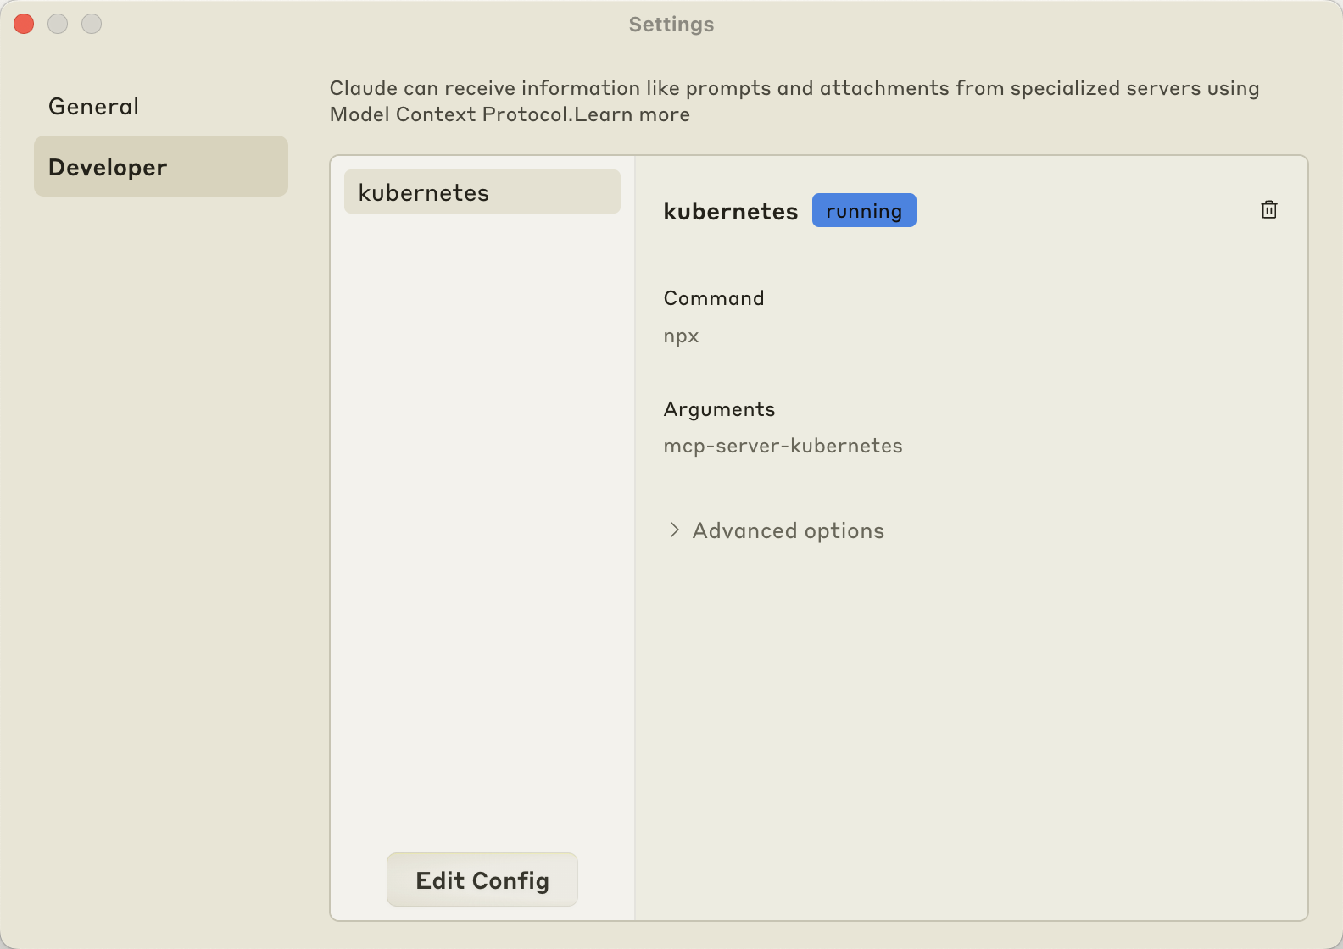The width and height of the screenshot is (1343, 949).
Task: Click the bold kubernetes server heading
Action: (730, 211)
